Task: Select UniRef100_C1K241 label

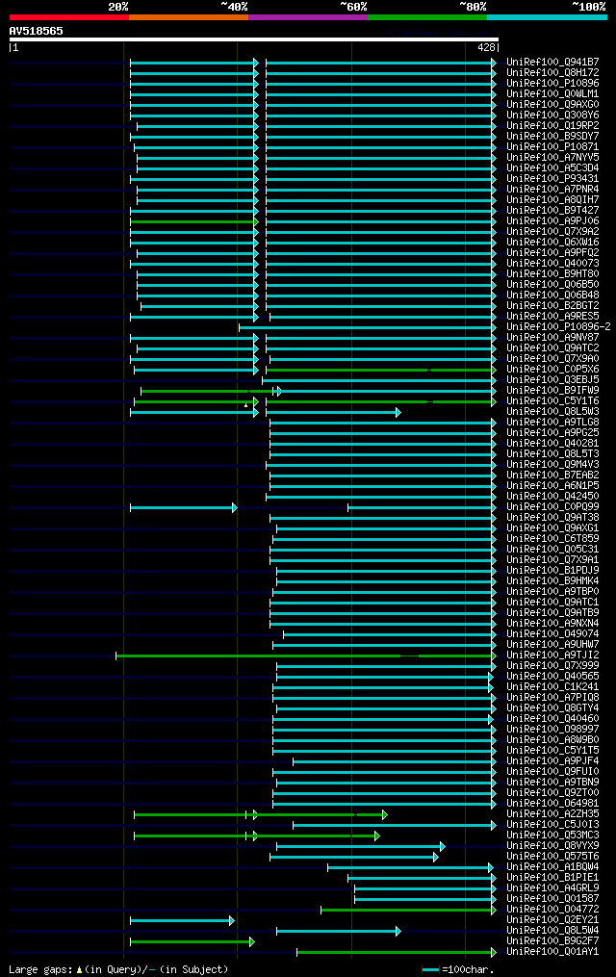Action: click(552, 687)
